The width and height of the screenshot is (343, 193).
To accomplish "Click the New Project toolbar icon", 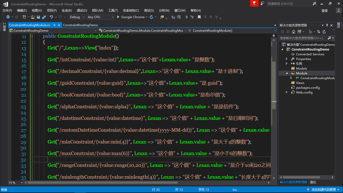I will (24, 17).
